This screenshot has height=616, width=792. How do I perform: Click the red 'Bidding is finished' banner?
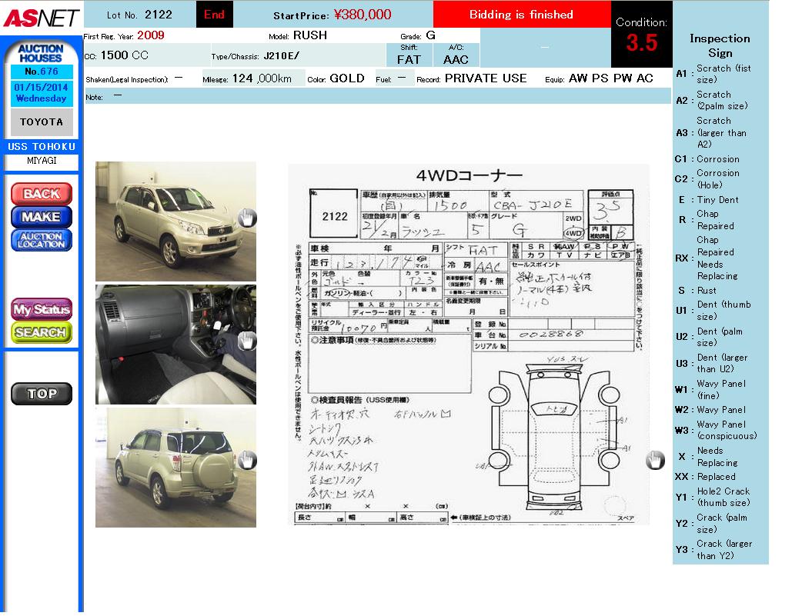click(521, 15)
